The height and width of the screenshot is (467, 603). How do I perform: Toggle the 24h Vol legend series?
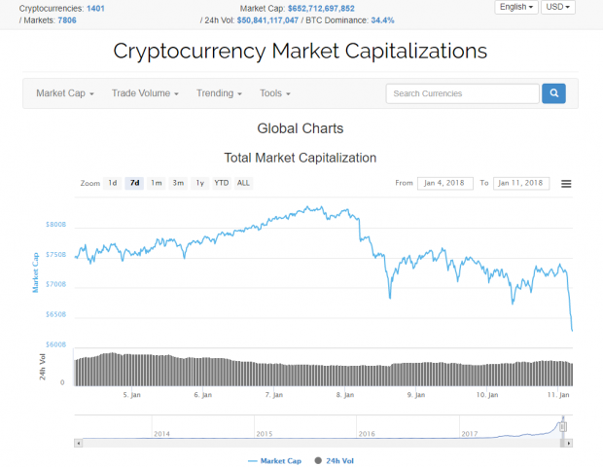point(334,460)
